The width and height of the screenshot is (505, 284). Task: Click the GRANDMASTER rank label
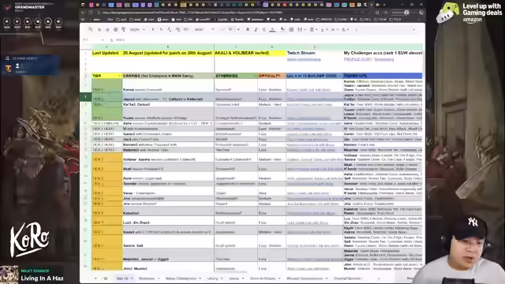[x=30, y=7]
